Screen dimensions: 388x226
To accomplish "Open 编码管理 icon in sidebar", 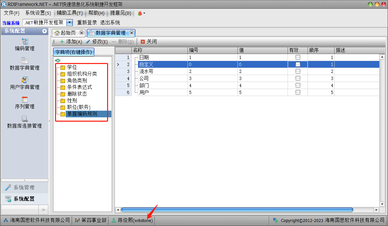I will pyautogui.click(x=25, y=41).
